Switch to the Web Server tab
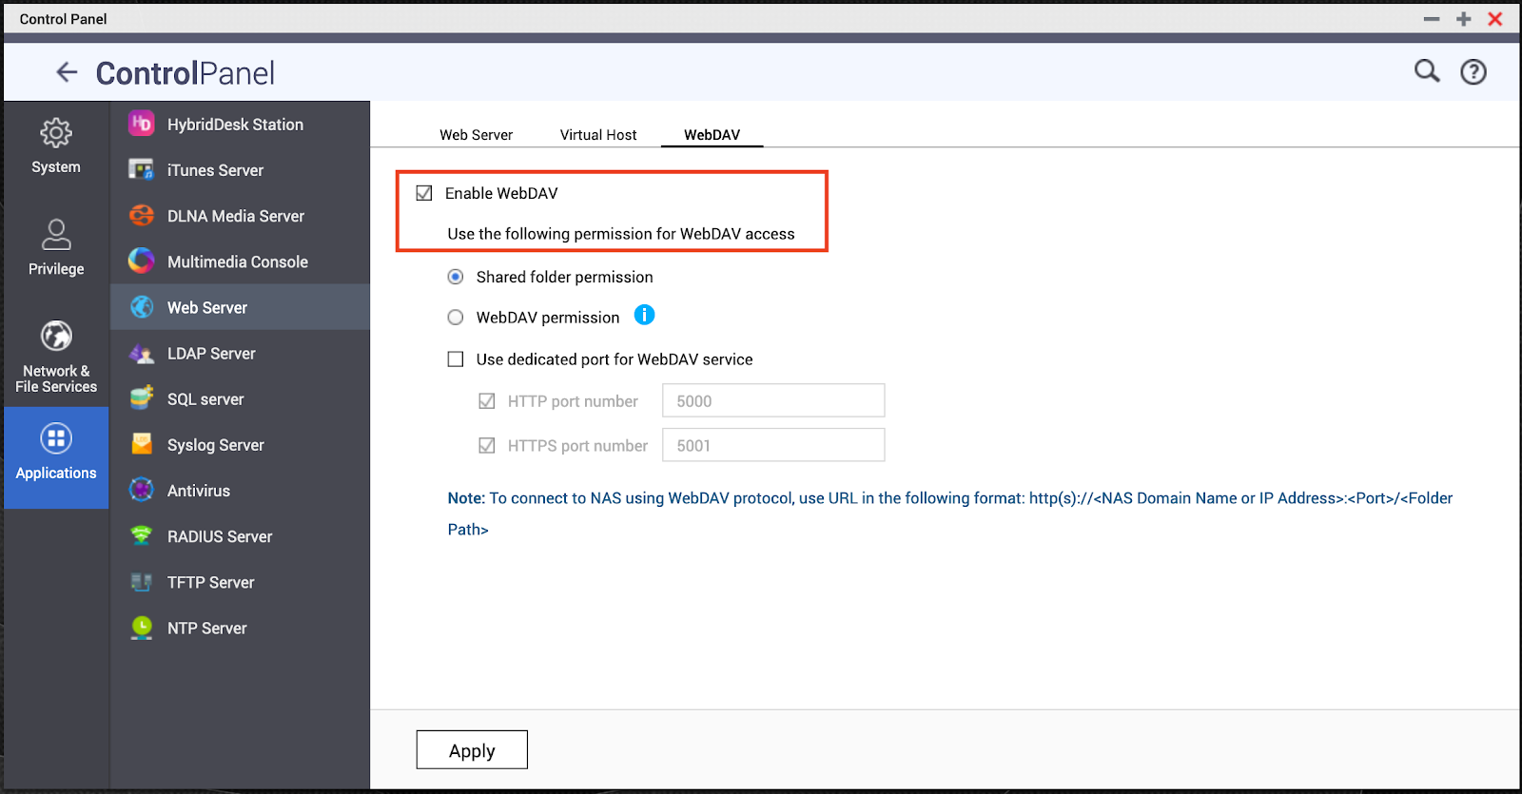The image size is (1522, 794). 476,135
